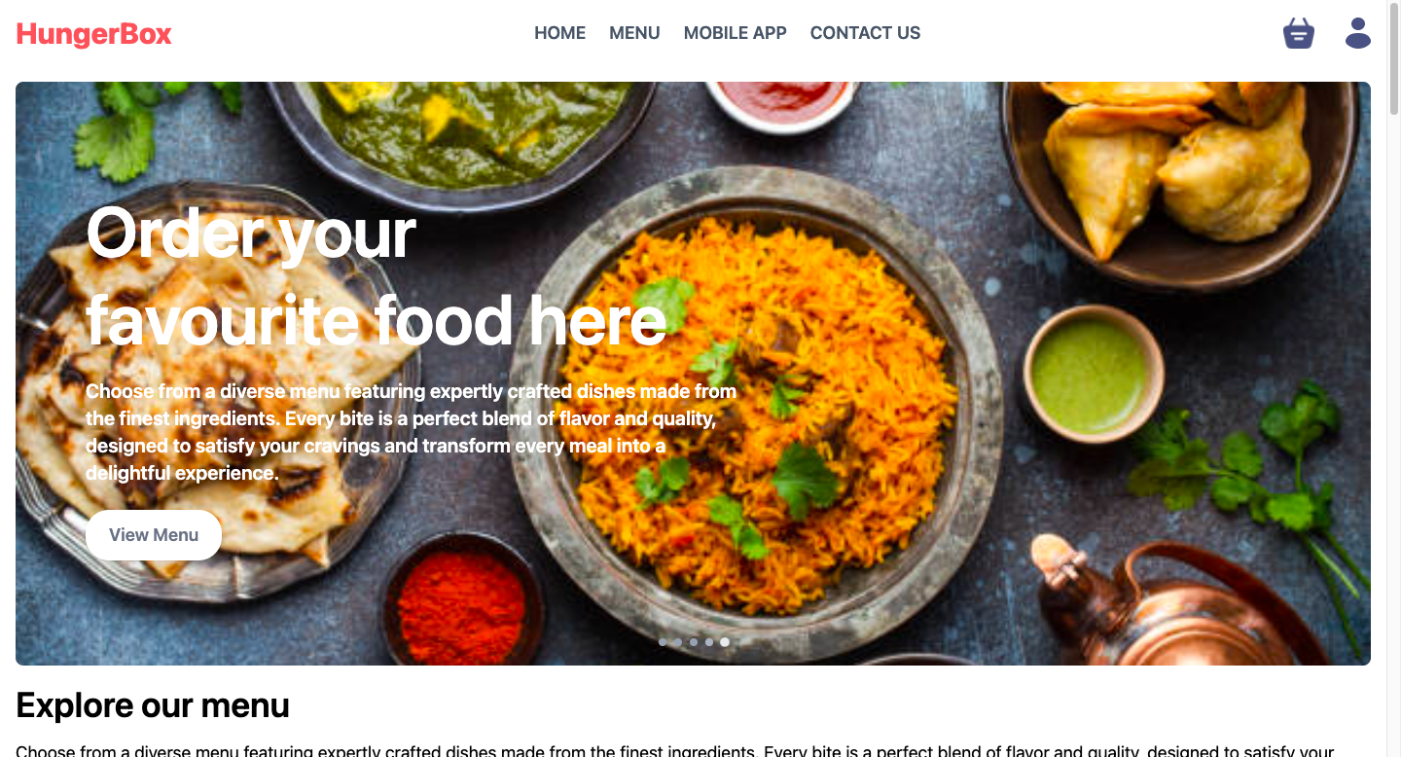Image resolution: width=1401 pixels, height=757 pixels.
Task: Select the MOBILE APP nav link
Action: 735,33
